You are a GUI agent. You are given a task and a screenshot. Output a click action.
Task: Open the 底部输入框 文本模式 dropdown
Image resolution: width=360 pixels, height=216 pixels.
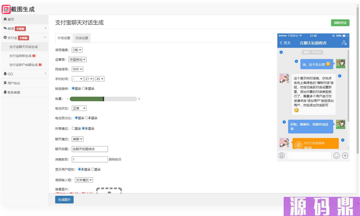[84, 180]
